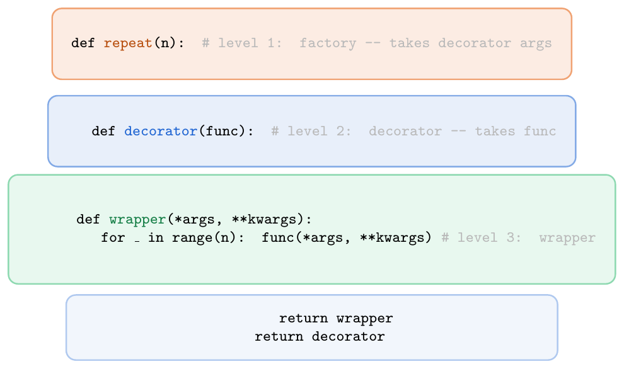Click the green "wrapper" function name
The image size is (624, 369).
[137, 220]
